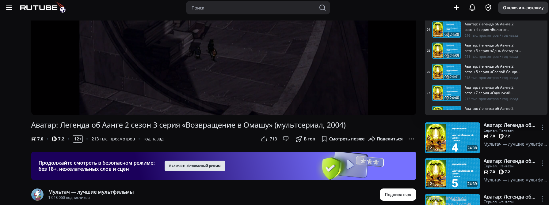Click the video player area
Screen dimensions: 549x205
224,68
